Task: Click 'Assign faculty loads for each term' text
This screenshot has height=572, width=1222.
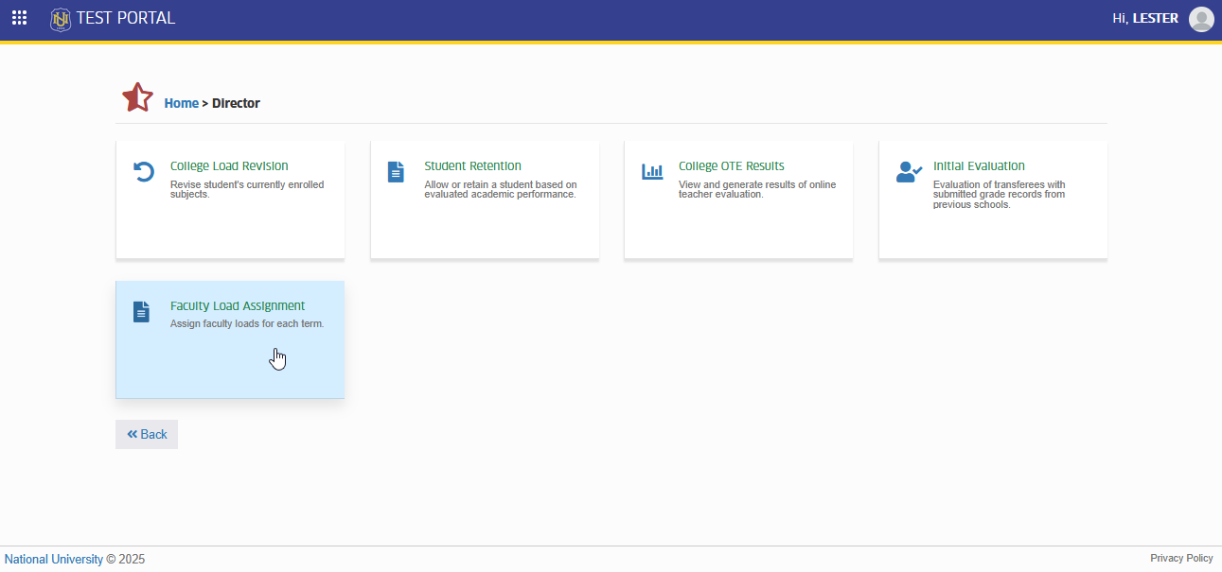Action: tap(247, 323)
